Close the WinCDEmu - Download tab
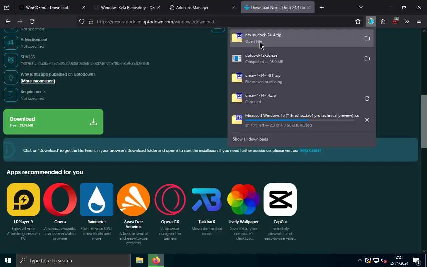 pyautogui.click(x=83, y=7)
